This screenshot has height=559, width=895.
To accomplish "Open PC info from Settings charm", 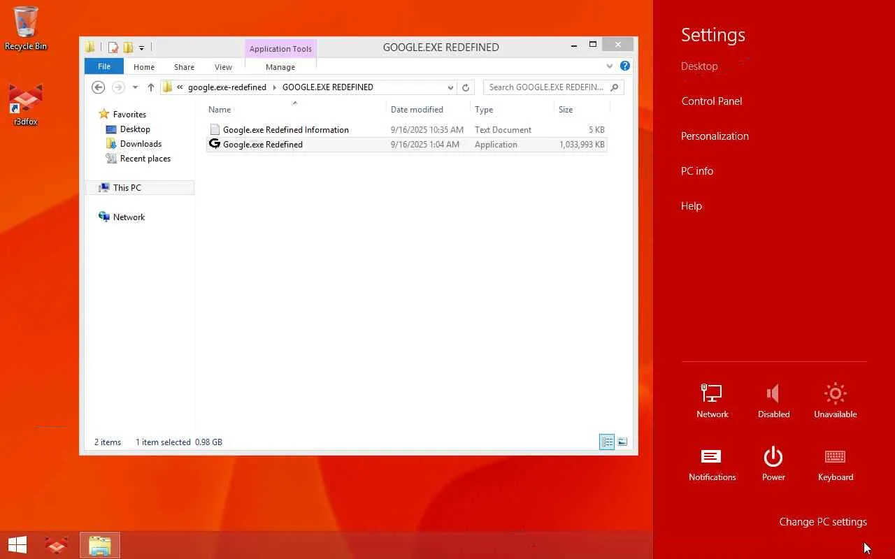I will (697, 171).
